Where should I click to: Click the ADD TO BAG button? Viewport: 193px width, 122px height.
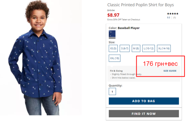point(144,101)
